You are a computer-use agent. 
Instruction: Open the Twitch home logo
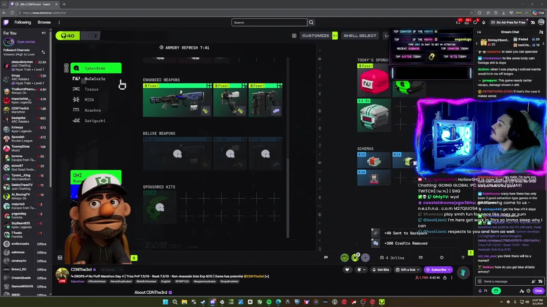[x=6, y=22]
